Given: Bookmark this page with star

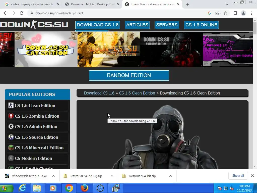Looking at the screenshot, I should coord(225,13).
